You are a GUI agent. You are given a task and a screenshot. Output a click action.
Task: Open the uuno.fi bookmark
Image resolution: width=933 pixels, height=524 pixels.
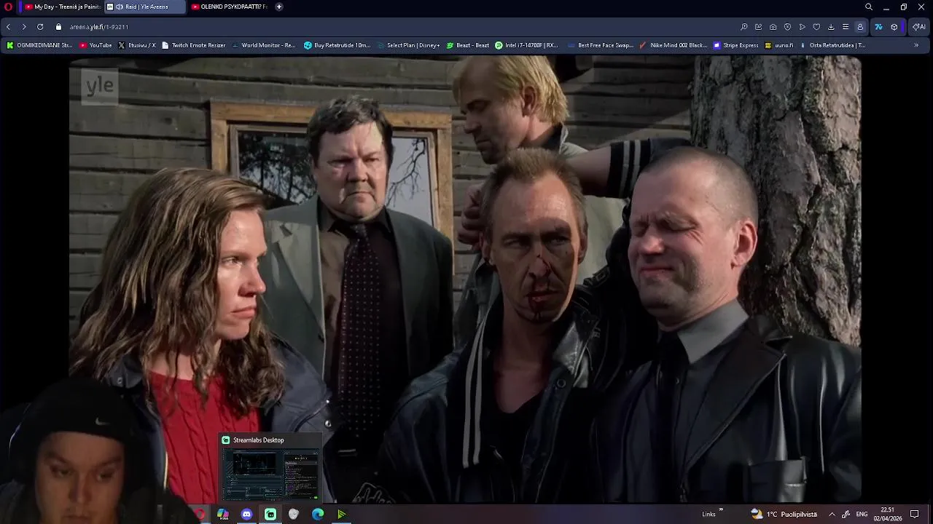point(779,45)
